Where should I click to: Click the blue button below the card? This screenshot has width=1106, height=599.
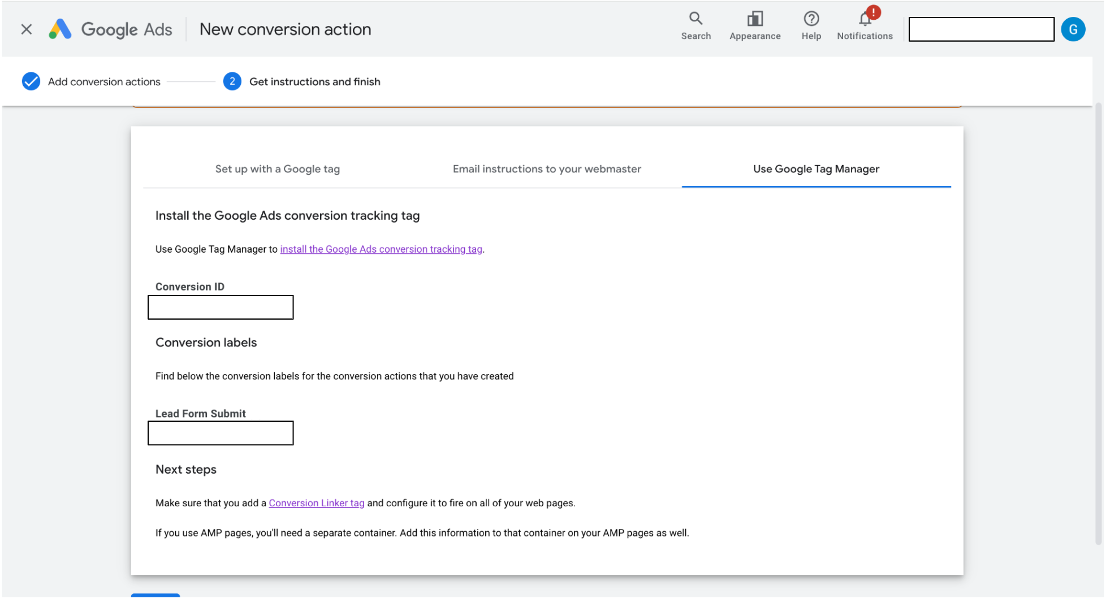[155, 595]
